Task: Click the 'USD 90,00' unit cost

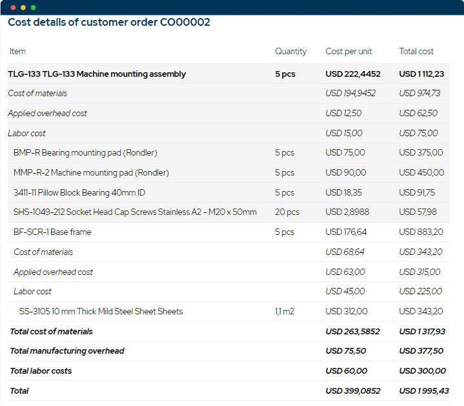Action: [x=346, y=172]
